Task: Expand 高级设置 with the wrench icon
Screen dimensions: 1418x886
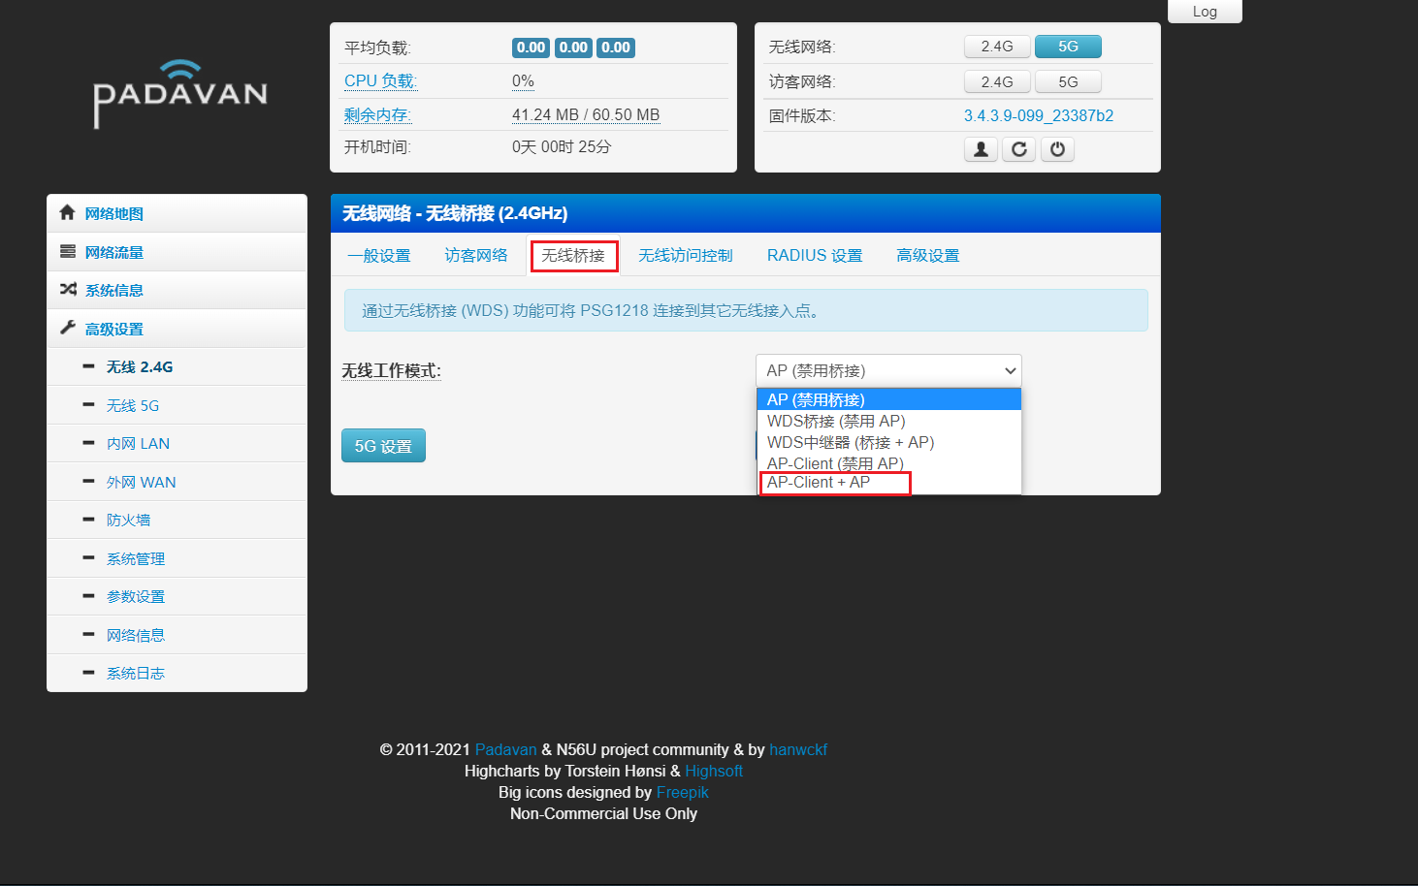Action: [113, 330]
